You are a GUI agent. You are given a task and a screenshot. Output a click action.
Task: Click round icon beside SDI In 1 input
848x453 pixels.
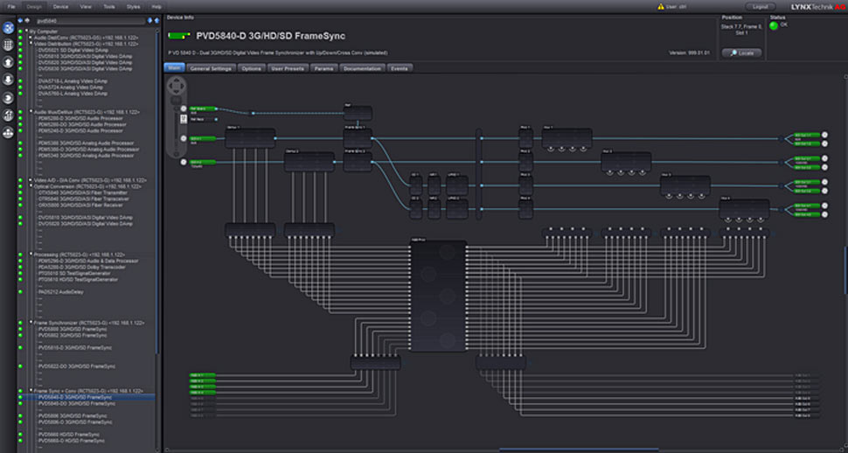coord(184,138)
